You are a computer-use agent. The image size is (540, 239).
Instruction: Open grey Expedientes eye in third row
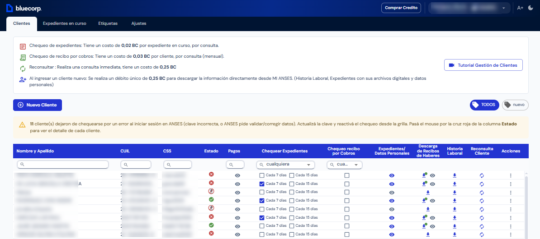pyautogui.click(x=392, y=192)
